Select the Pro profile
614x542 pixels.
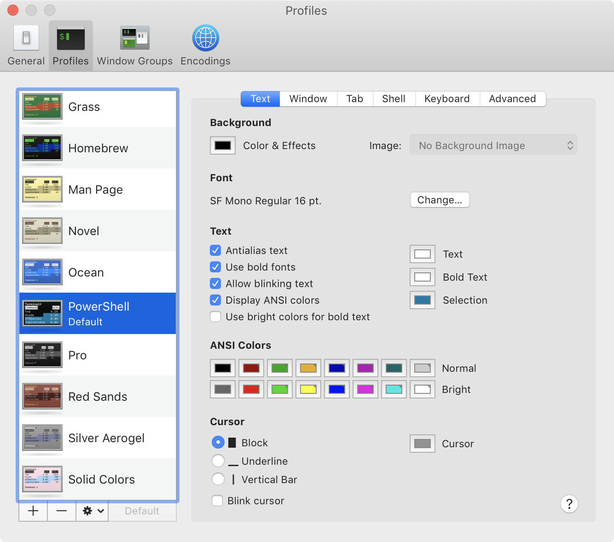(98, 355)
